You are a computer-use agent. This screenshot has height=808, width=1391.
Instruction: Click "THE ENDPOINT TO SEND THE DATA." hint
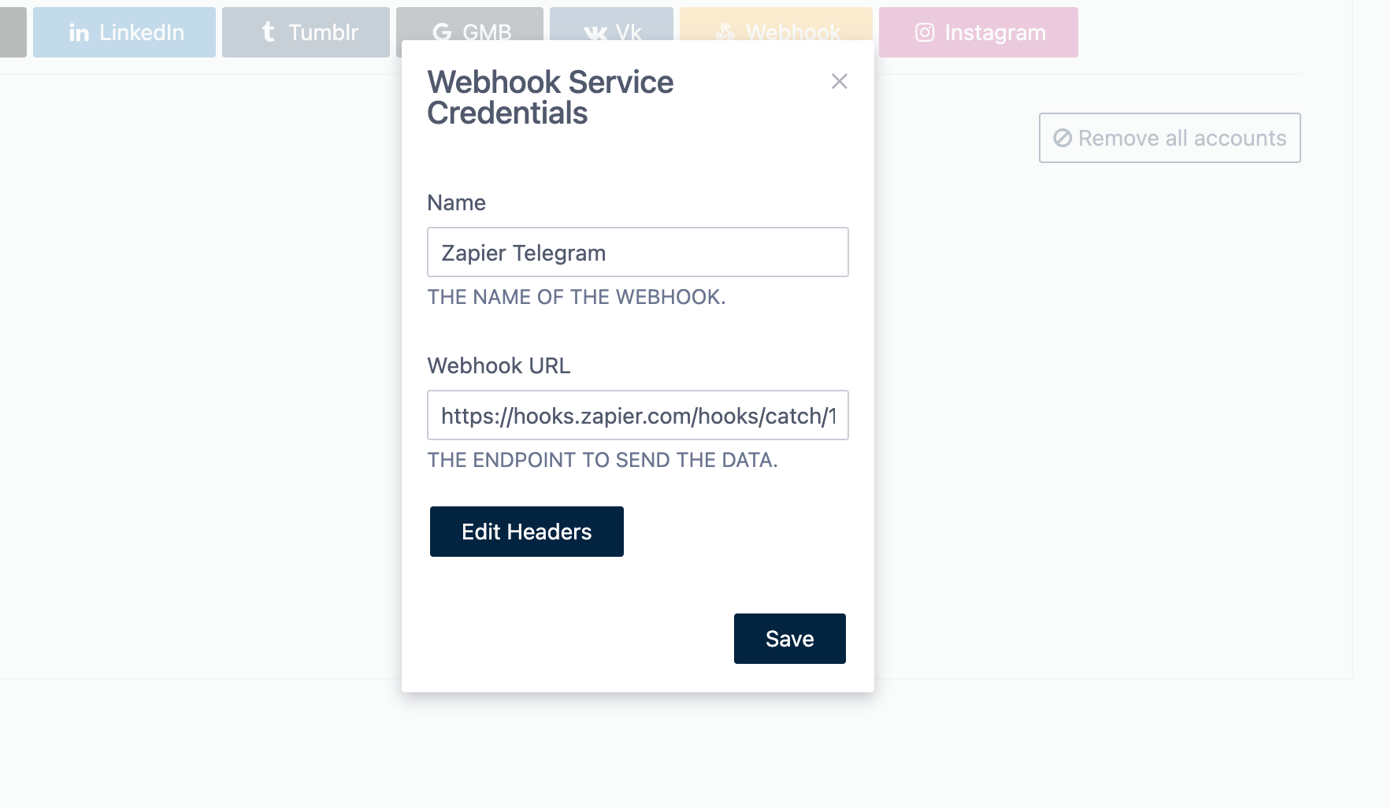point(602,460)
